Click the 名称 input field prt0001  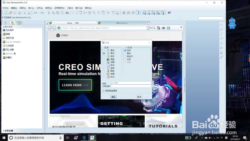click(x=131, y=83)
